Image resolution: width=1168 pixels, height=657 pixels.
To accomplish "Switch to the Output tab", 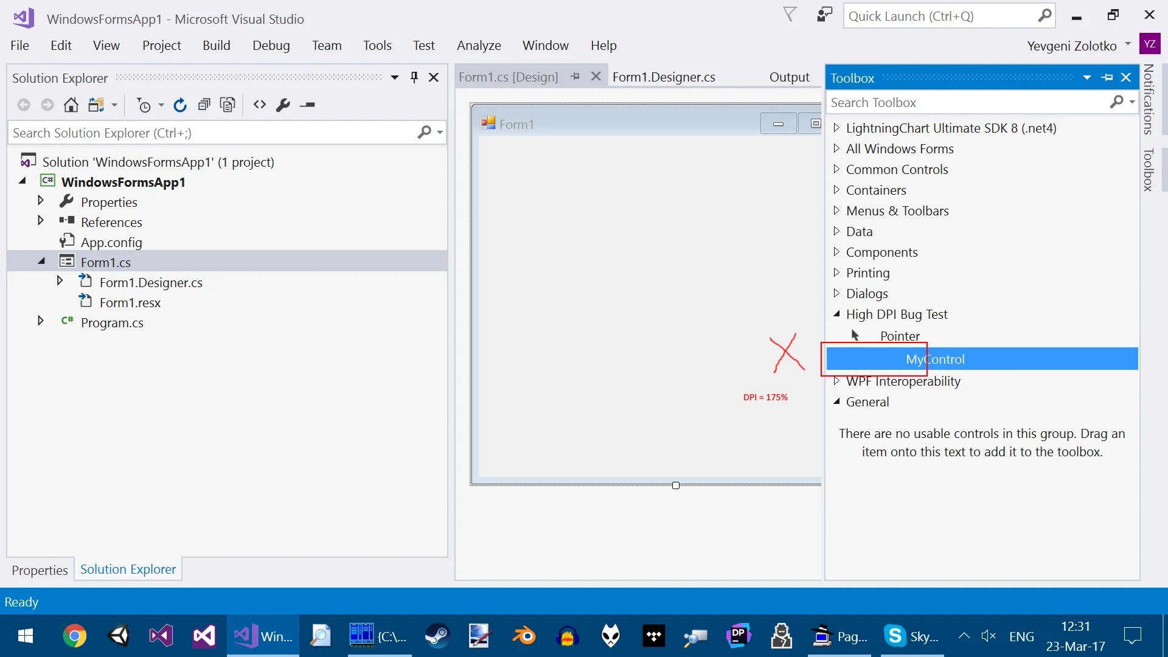I will coord(789,77).
